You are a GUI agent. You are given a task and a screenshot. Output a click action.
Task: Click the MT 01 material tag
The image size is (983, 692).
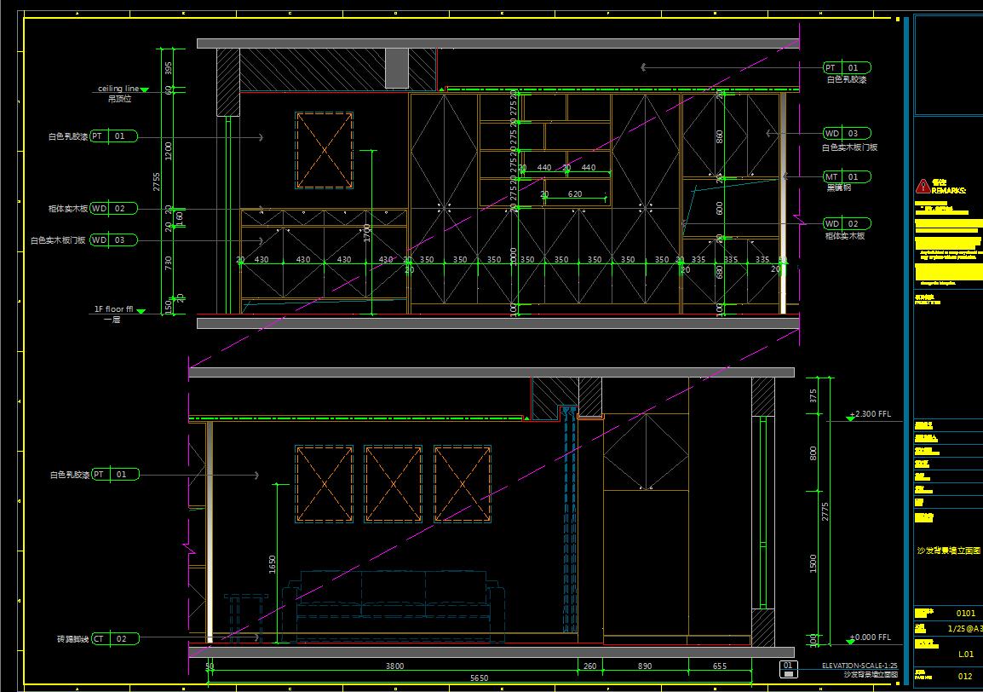pyautogui.click(x=847, y=177)
